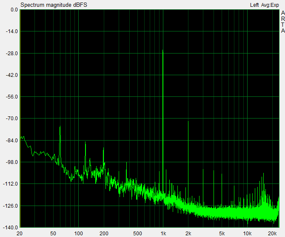Click the 0.0 dB axis label
Image resolution: width=285 pixels, height=237 pixels.
(14, 10)
